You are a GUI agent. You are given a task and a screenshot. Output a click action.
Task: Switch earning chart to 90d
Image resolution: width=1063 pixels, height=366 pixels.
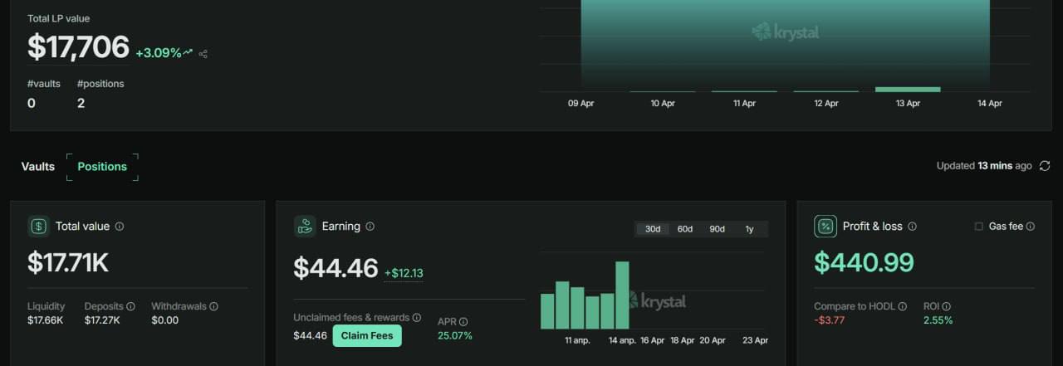coord(717,229)
